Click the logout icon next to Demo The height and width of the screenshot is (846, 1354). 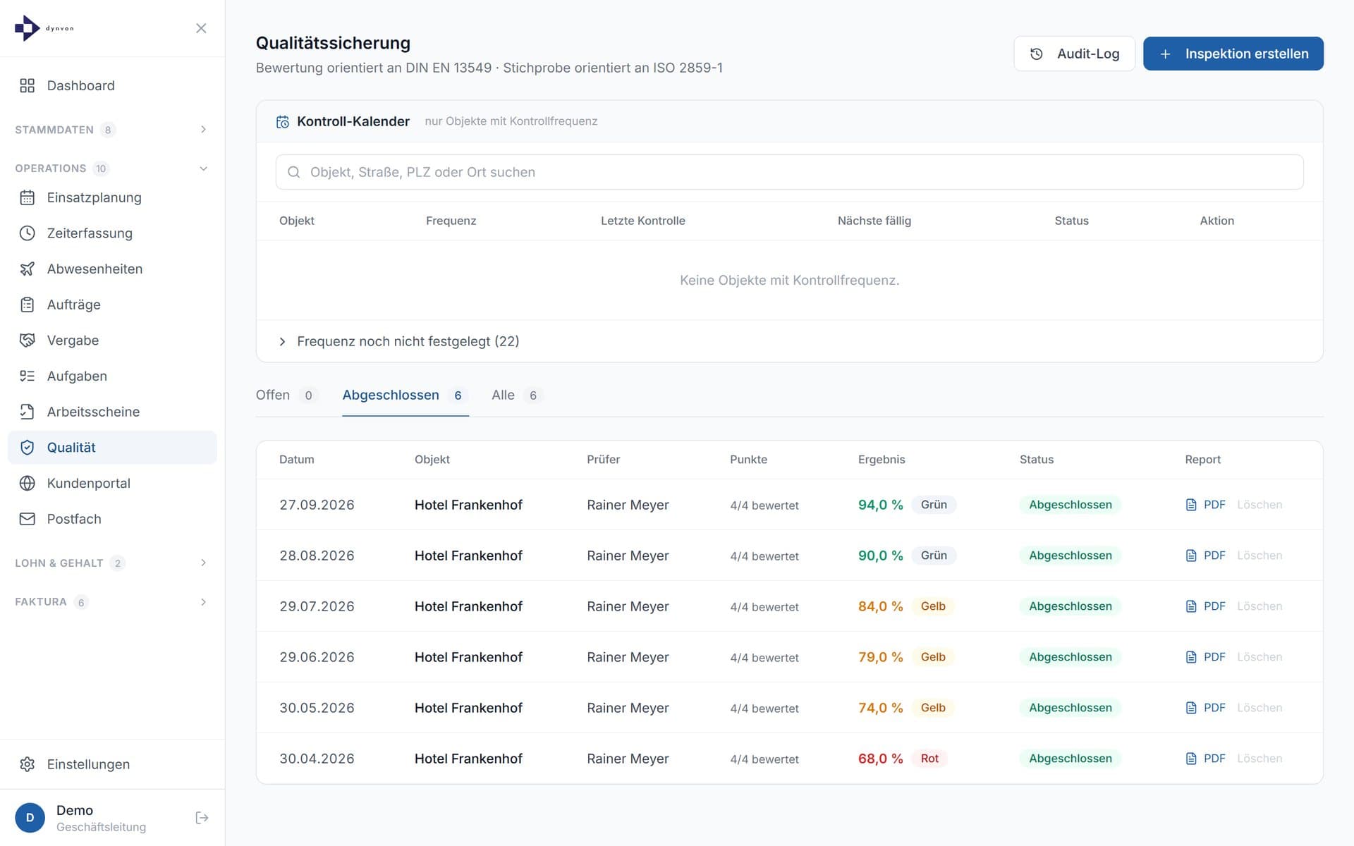[x=202, y=818]
